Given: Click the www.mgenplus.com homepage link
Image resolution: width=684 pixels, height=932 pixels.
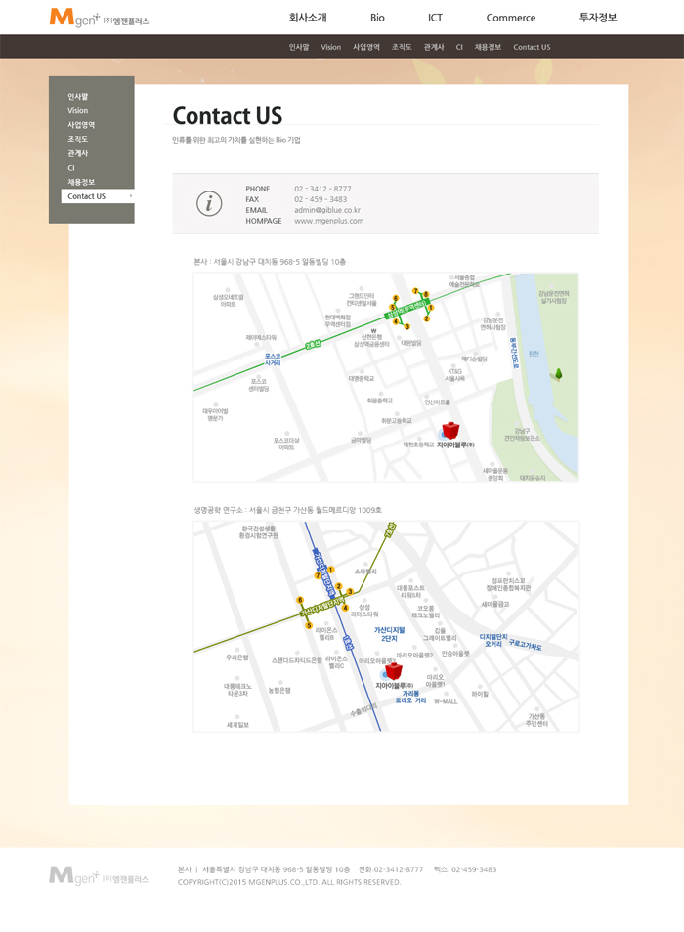Looking at the screenshot, I should pos(328,221).
